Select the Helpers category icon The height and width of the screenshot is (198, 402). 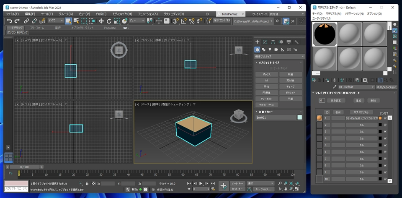coord(283,49)
